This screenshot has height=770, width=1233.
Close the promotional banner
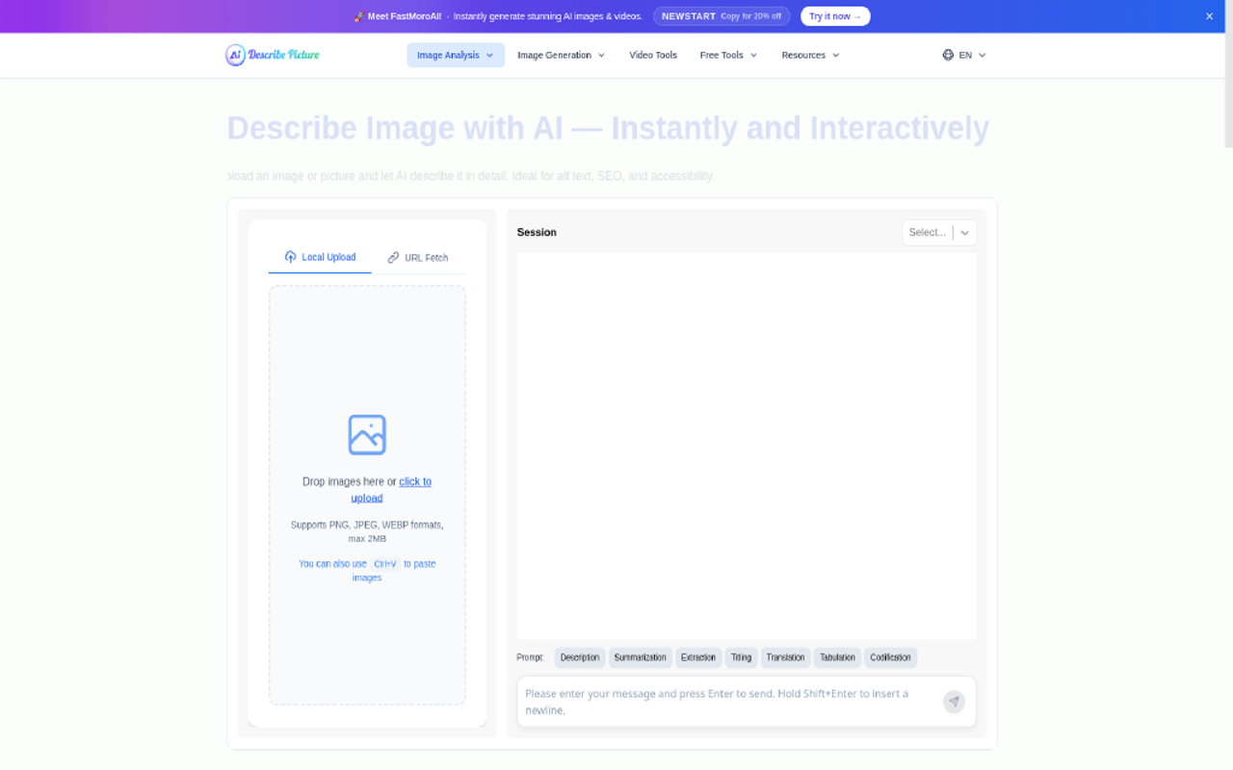tap(1210, 16)
